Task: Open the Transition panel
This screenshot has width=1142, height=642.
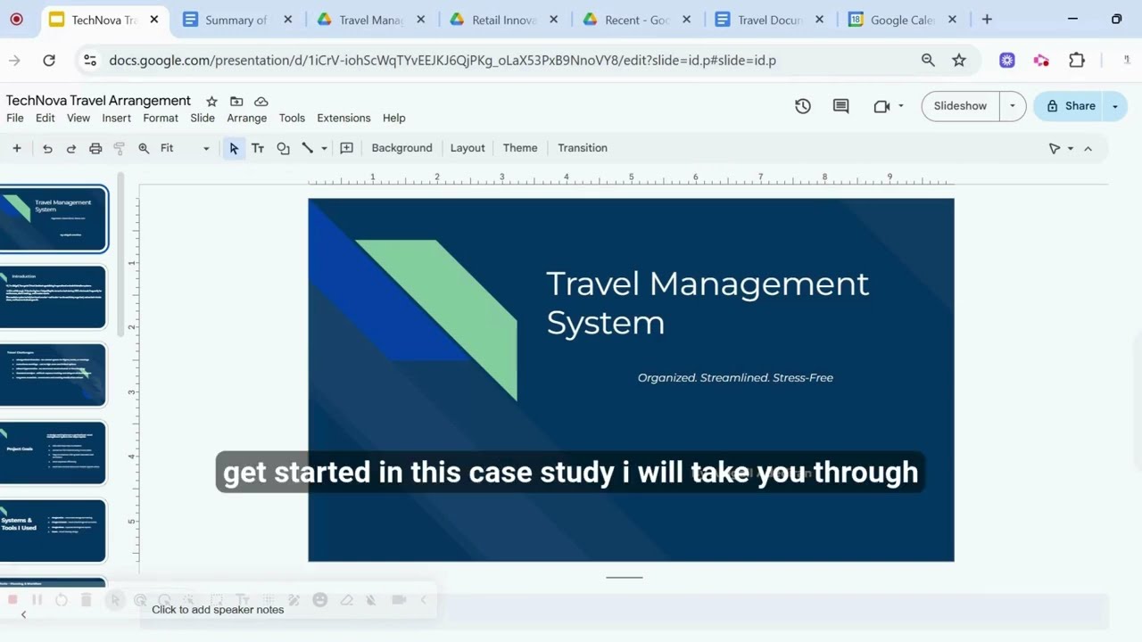Action: click(583, 148)
